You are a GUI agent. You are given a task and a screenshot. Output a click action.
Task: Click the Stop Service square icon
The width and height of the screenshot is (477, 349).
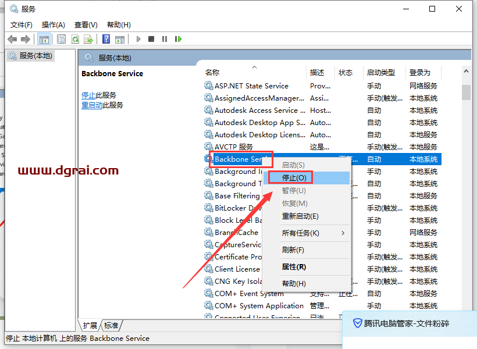click(151, 39)
